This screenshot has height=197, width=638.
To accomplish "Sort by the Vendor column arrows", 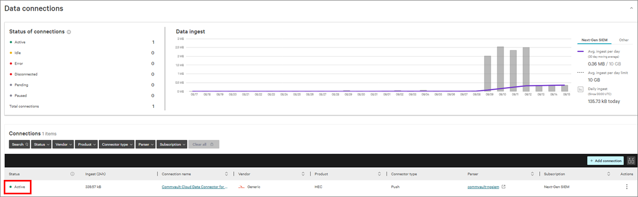I will [x=303, y=174].
